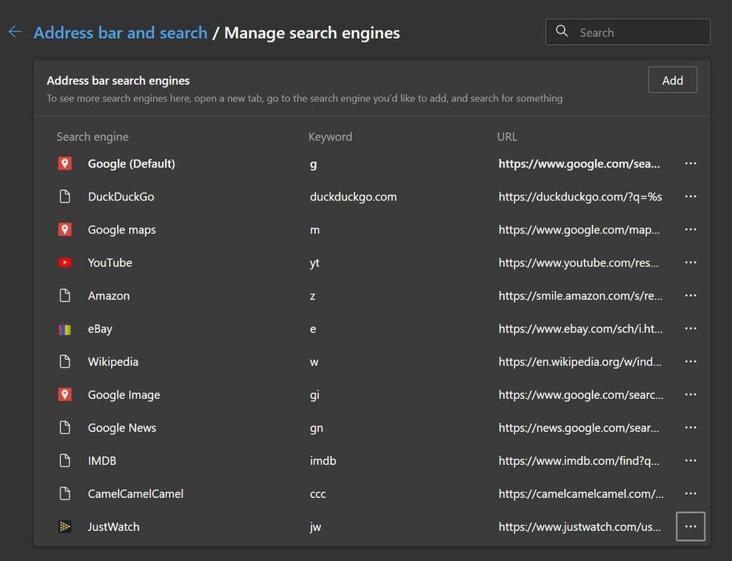Screen dimensions: 732x561
Task: Click the camelcamelcamel.com URL
Action: coord(581,494)
